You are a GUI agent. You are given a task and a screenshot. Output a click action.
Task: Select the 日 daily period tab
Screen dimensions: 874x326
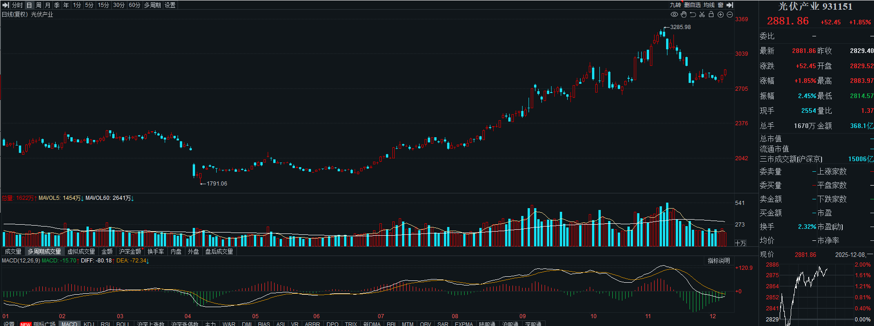coord(29,5)
